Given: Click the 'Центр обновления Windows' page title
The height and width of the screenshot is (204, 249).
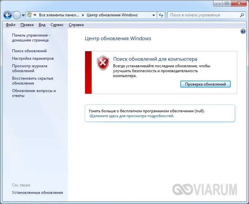Looking at the screenshot, I should (118, 39).
